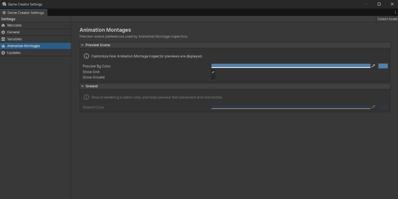
Task: Open the Ground Color picker field
Action: pos(291,107)
